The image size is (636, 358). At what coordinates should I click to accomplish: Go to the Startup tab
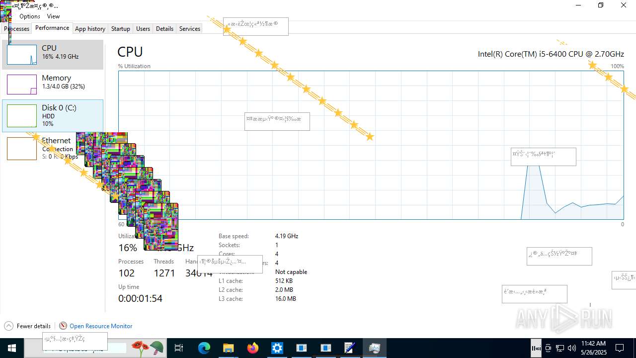[120, 29]
